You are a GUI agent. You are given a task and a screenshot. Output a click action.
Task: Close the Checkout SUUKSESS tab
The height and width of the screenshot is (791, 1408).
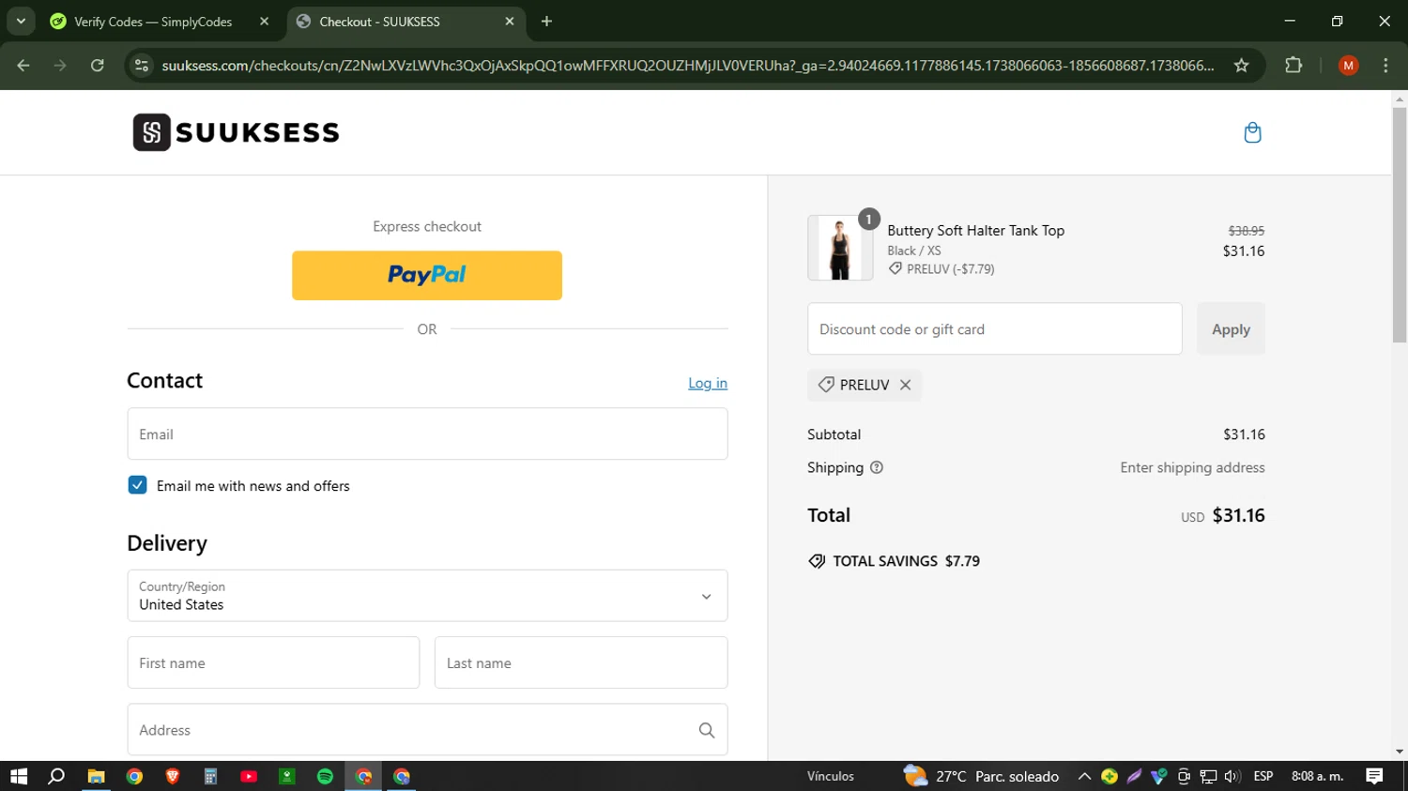click(509, 21)
